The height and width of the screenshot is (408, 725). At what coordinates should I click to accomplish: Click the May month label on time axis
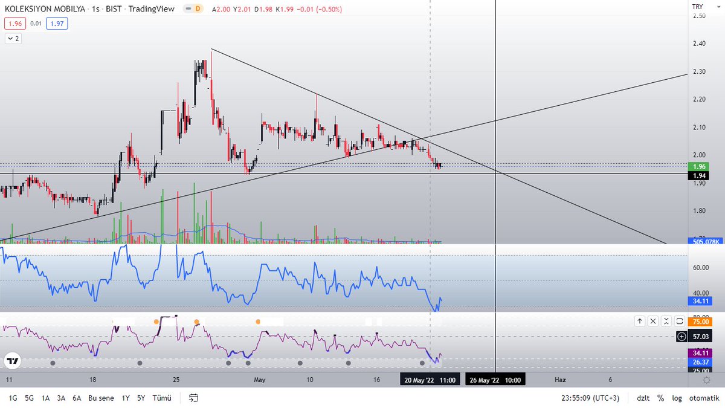point(260,380)
